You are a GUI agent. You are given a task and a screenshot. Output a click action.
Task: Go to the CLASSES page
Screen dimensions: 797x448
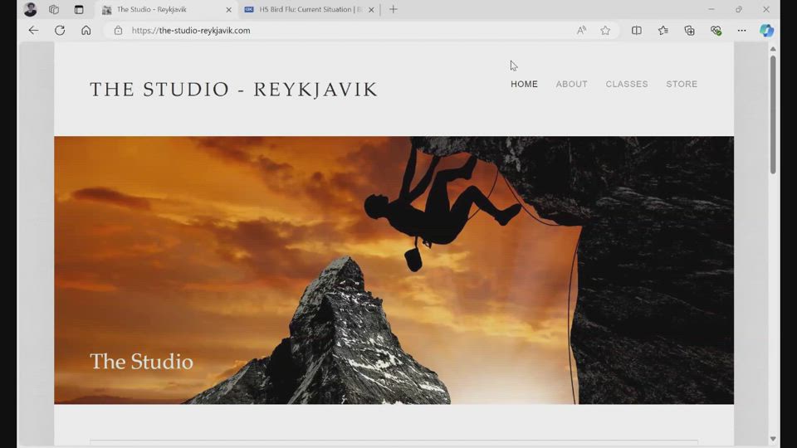coord(626,85)
